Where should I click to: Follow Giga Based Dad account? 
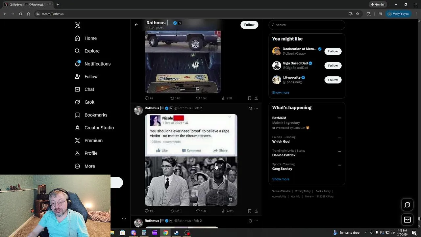(x=333, y=66)
